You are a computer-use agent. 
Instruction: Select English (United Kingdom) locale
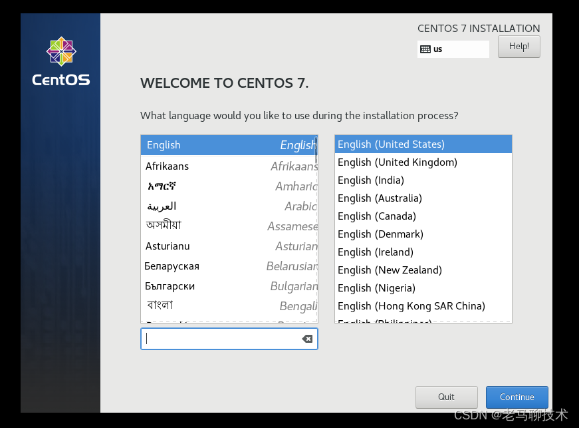pos(423,162)
